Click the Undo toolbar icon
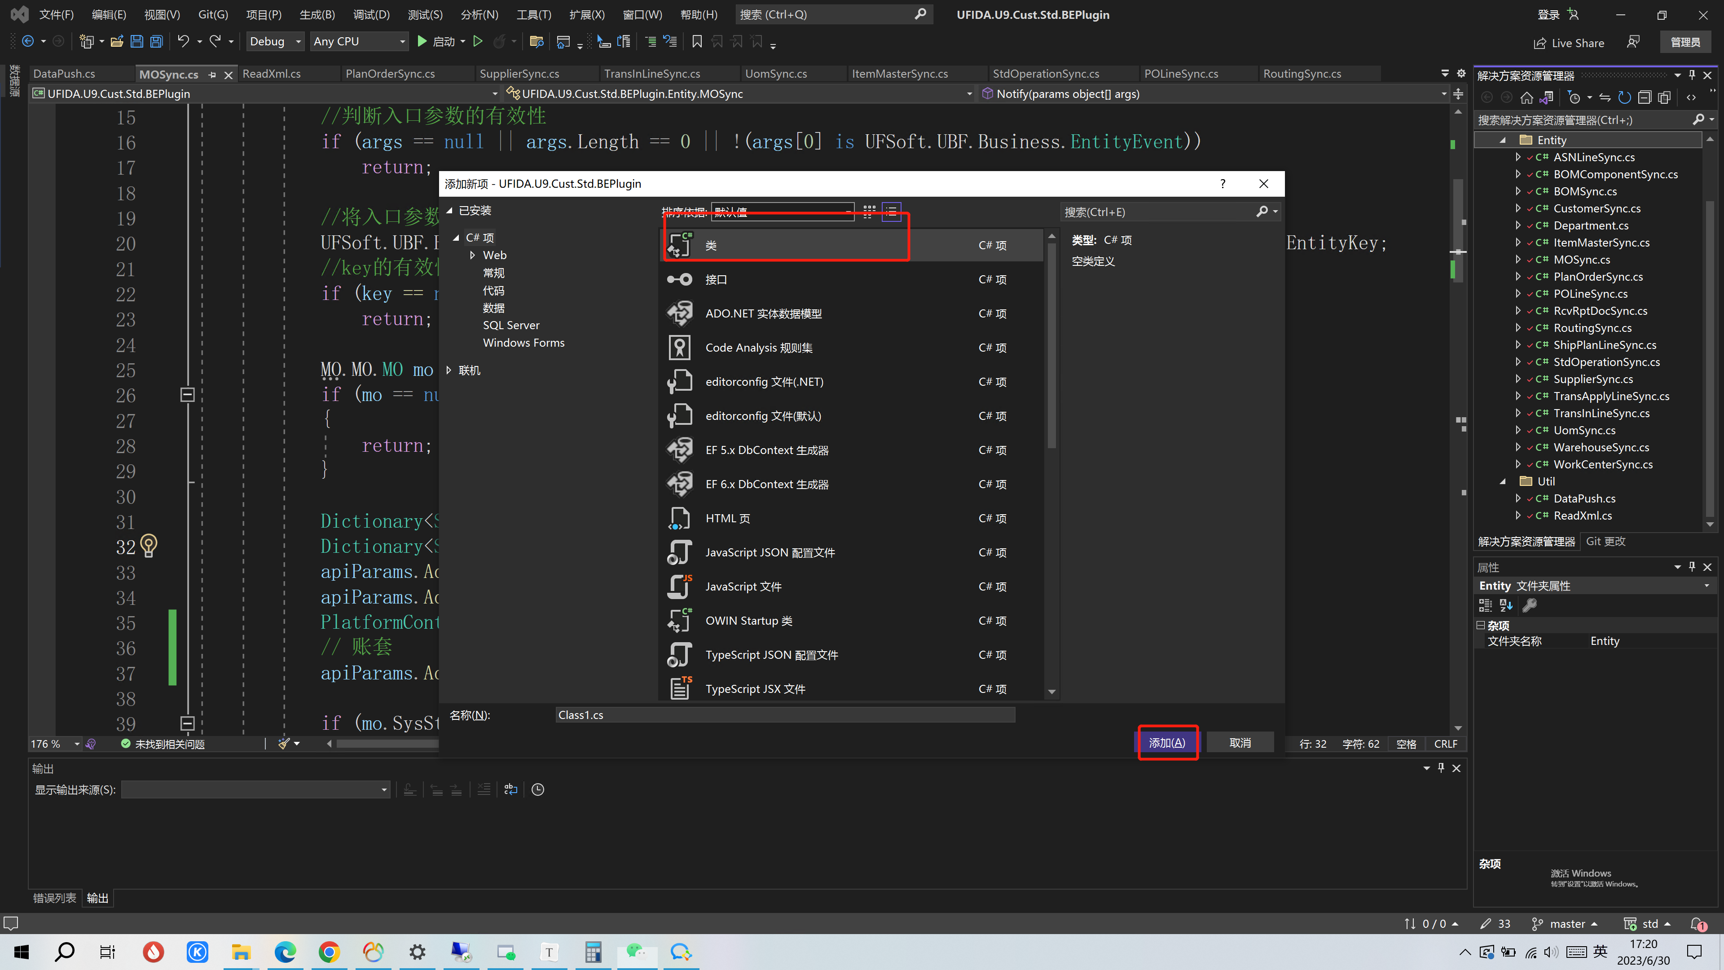The image size is (1724, 970). (183, 41)
